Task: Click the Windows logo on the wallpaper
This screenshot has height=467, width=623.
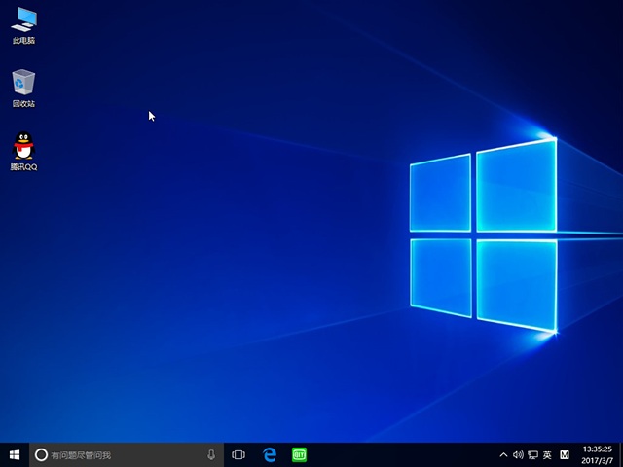Action: coord(483,235)
